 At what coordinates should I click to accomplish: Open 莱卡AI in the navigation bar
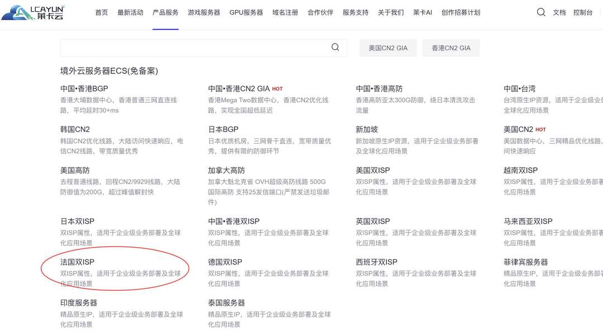tap(423, 13)
